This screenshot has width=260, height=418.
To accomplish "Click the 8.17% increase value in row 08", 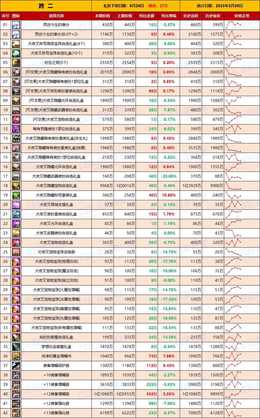I will click(x=169, y=91).
